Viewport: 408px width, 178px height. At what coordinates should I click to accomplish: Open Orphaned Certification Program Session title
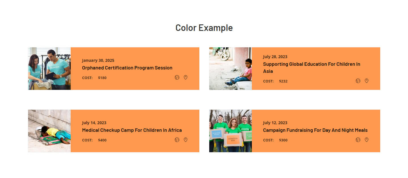coord(127,68)
